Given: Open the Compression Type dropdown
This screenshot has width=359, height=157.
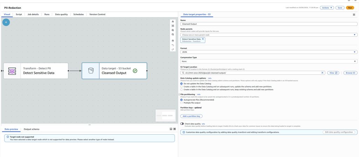Looking at the screenshot, I should click(x=269, y=62).
